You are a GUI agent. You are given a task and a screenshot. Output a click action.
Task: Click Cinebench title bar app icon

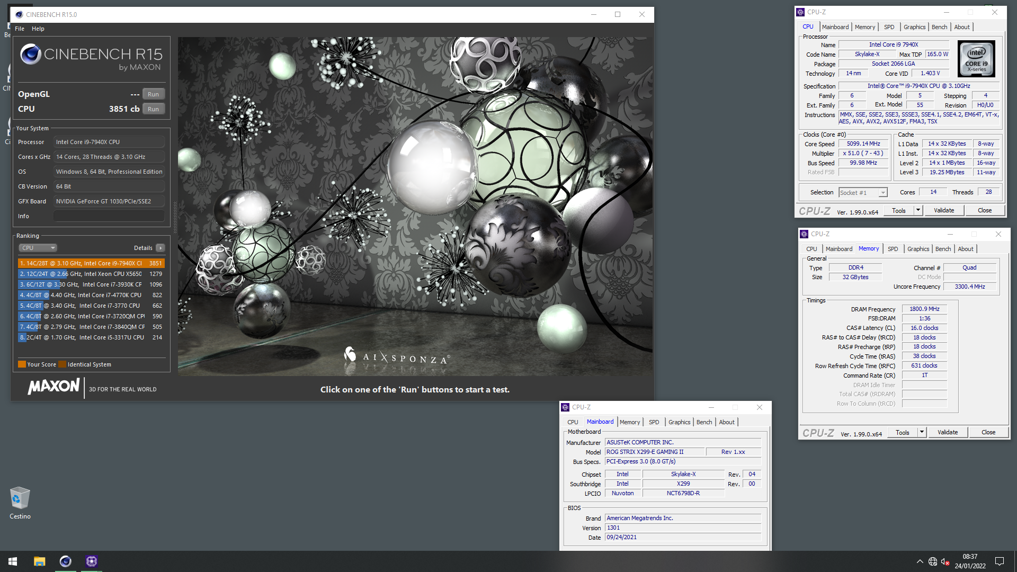(x=19, y=14)
